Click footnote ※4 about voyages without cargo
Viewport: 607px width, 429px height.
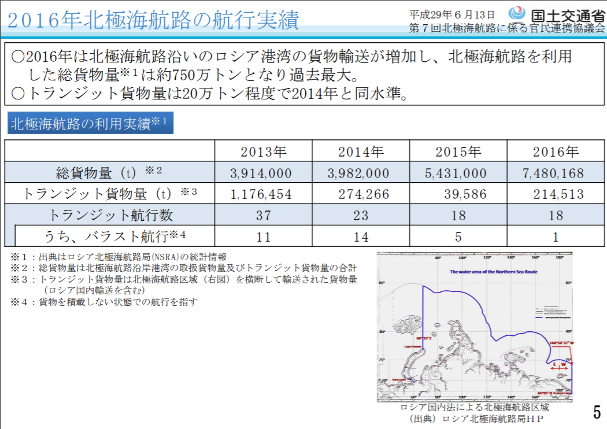coord(103,302)
